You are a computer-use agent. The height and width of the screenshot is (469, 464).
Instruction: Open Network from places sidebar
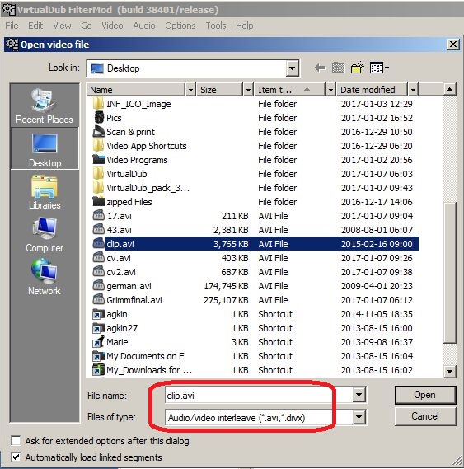[x=45, y=277]
